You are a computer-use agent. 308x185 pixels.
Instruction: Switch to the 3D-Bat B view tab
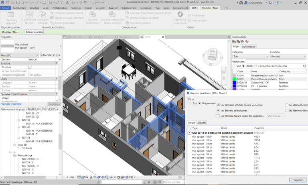point(99,37)
